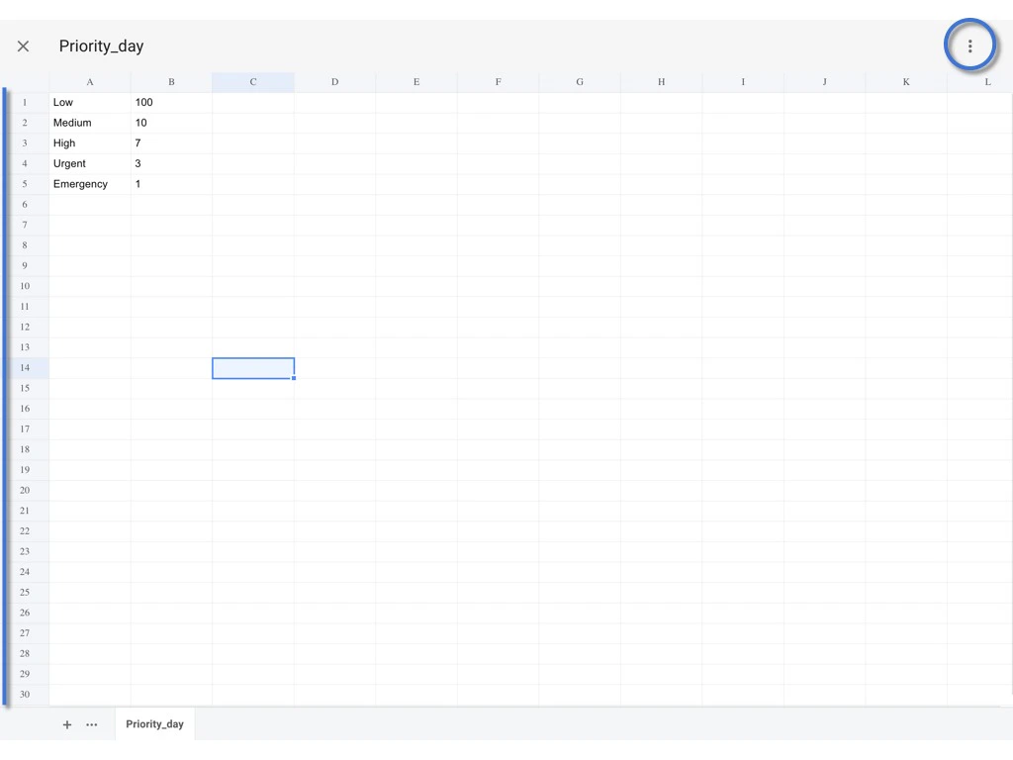Click the add sheet plus icon

pyautogui.click(x=67, y=724)
